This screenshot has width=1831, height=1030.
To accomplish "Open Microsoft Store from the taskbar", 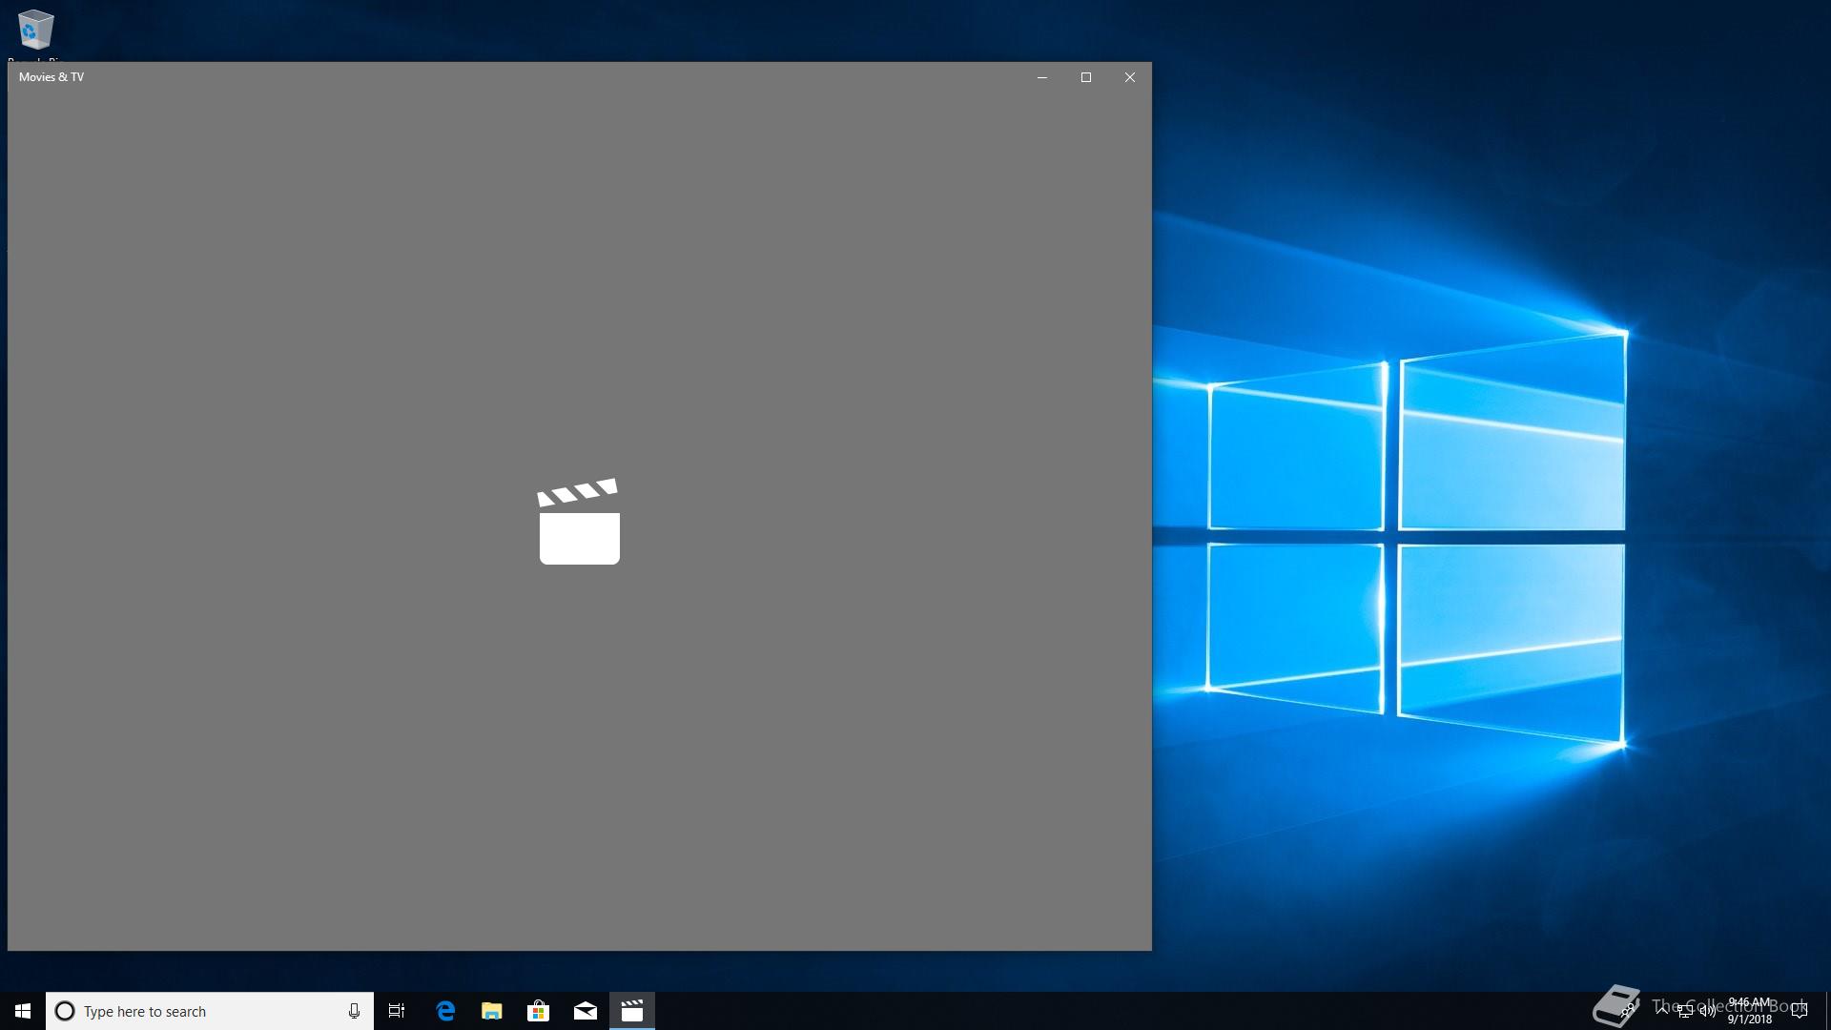I will pos(539,1011).
